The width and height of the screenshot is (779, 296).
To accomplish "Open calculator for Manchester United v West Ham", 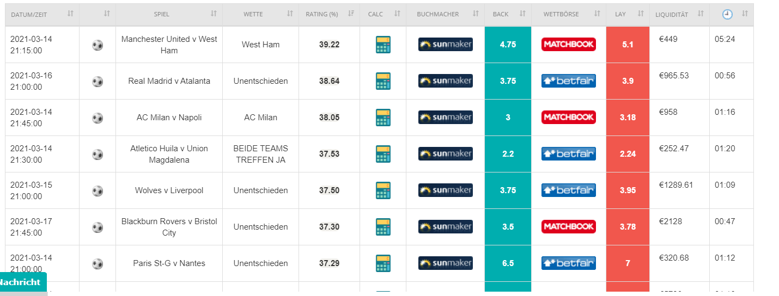I will (383, 45).
